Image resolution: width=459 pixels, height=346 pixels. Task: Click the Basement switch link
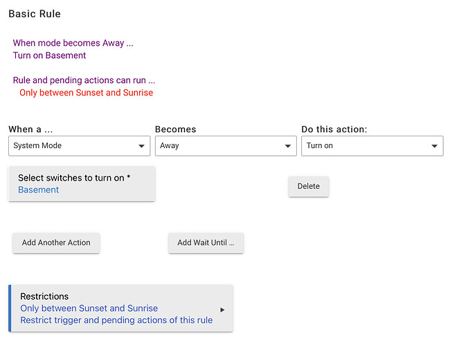point(38,190)
